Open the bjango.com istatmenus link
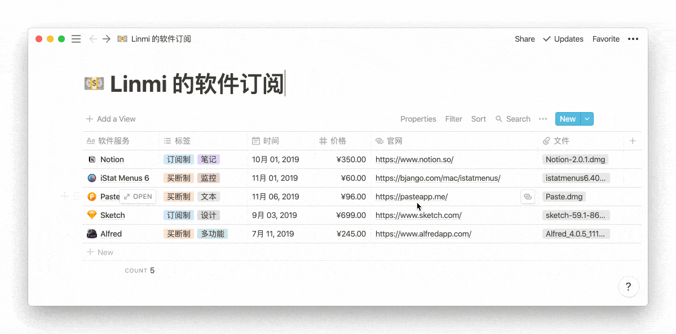Viewport: 676px width, 334px height. (438, 179)
